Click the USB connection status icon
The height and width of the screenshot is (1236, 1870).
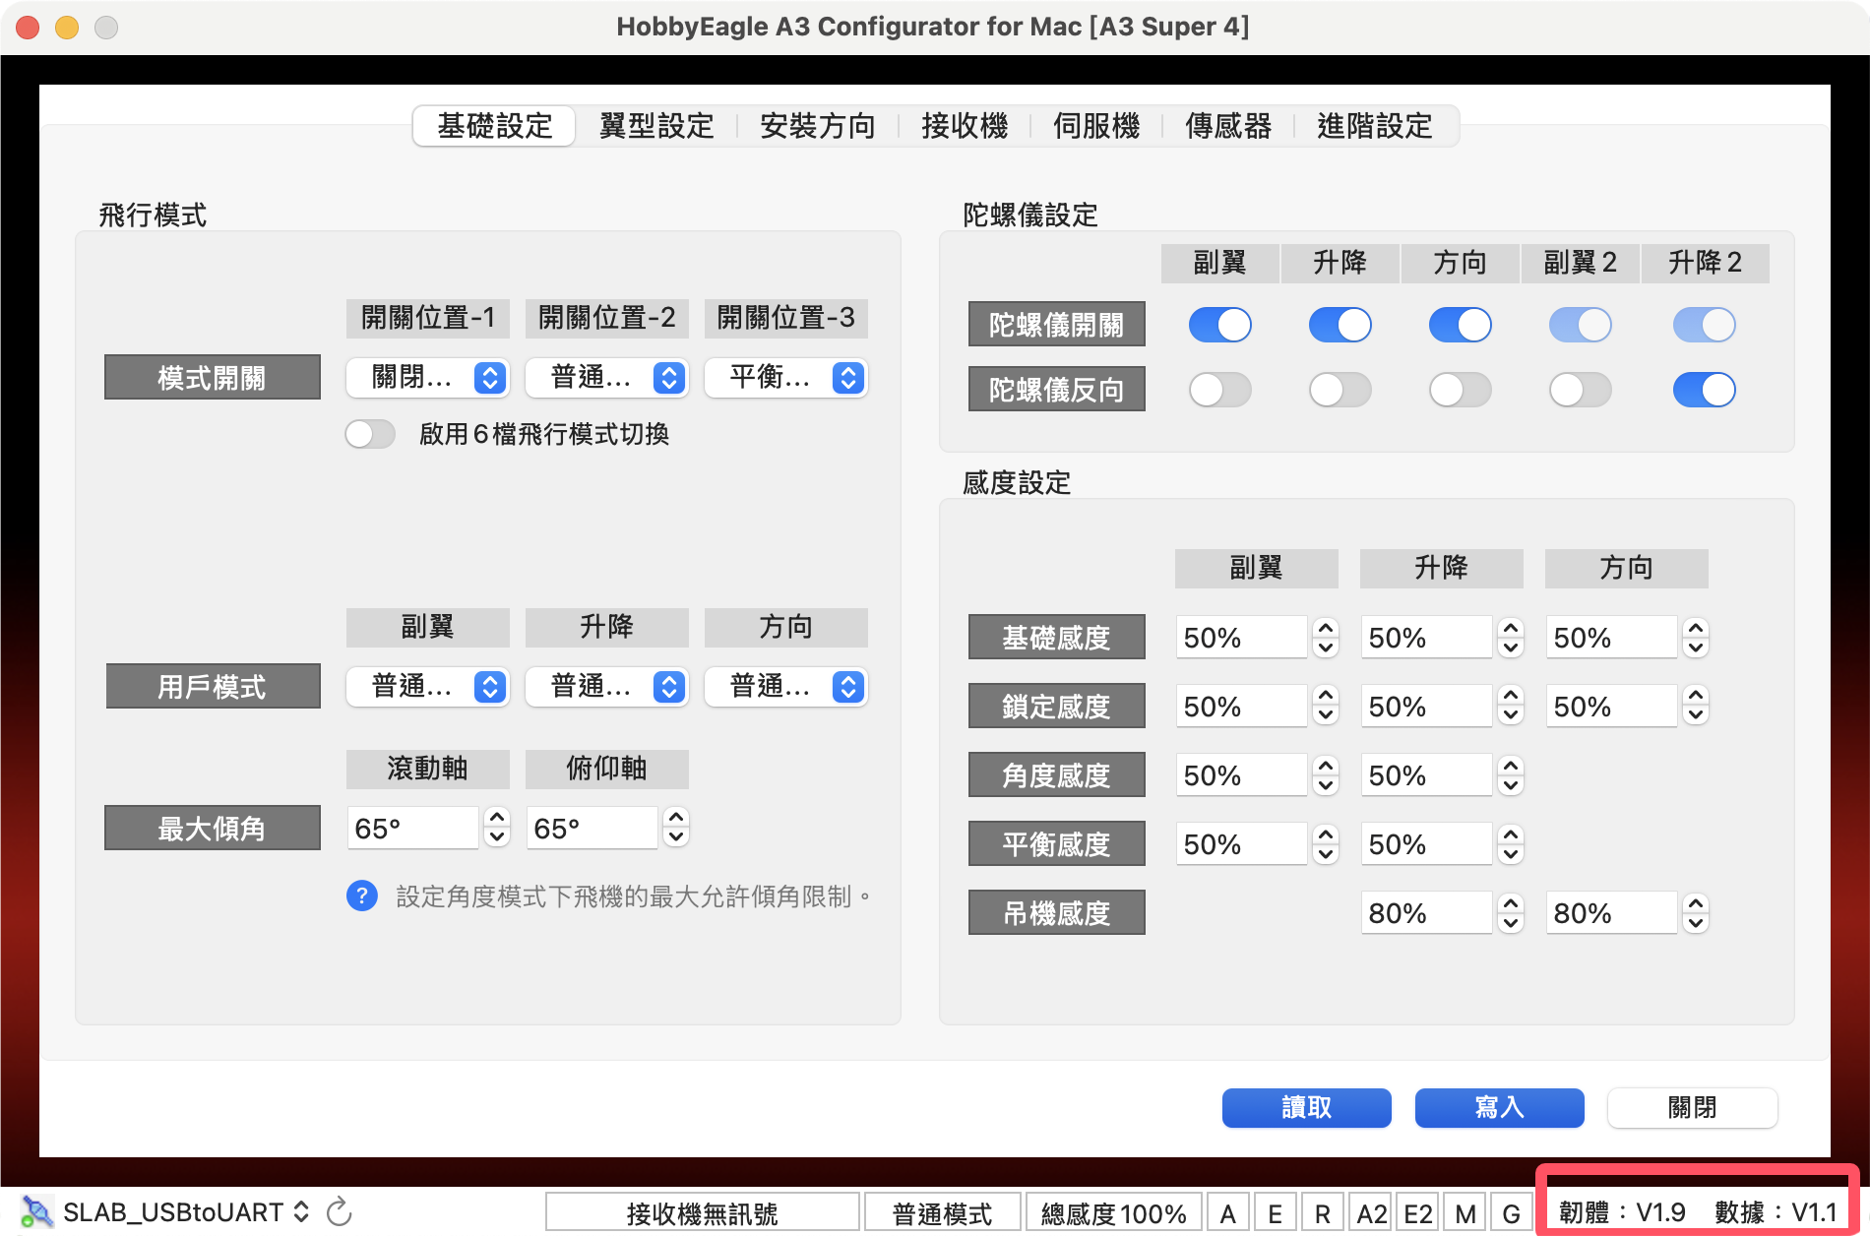(36, 1211)
